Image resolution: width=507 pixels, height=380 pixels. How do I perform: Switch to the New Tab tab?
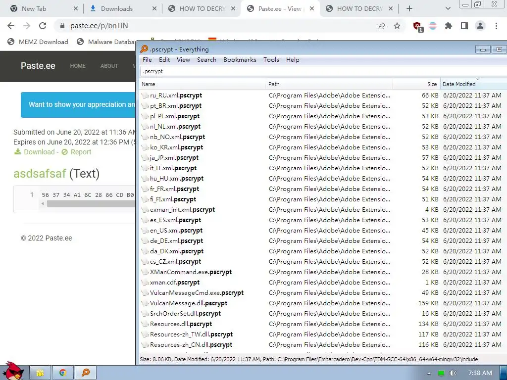[34, 9]
